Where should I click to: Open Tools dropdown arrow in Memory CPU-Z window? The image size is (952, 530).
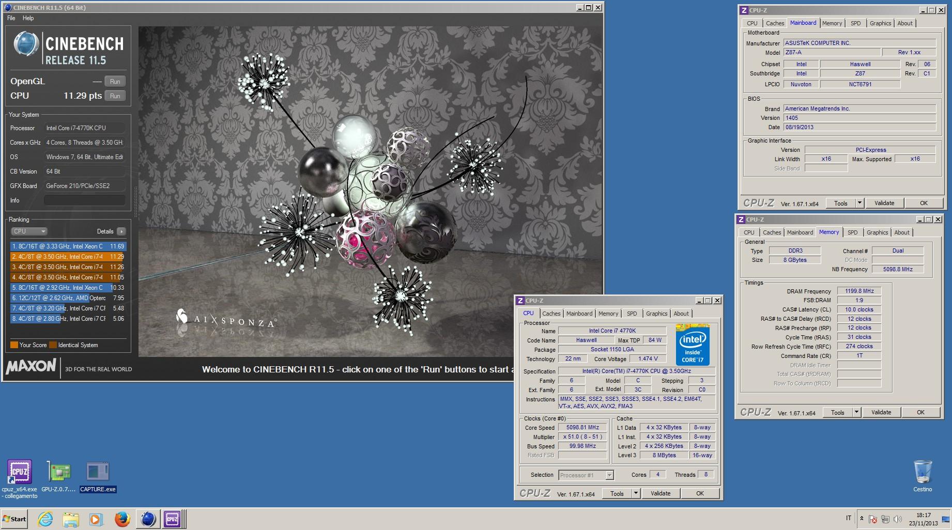click(857, 412)
